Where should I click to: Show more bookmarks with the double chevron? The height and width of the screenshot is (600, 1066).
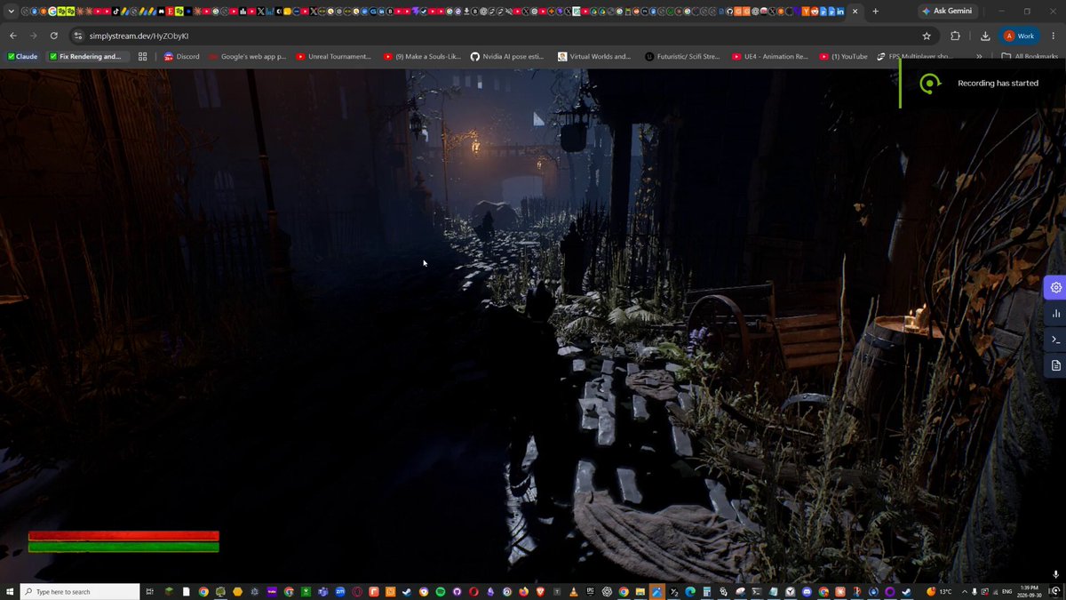pos(979,56)
